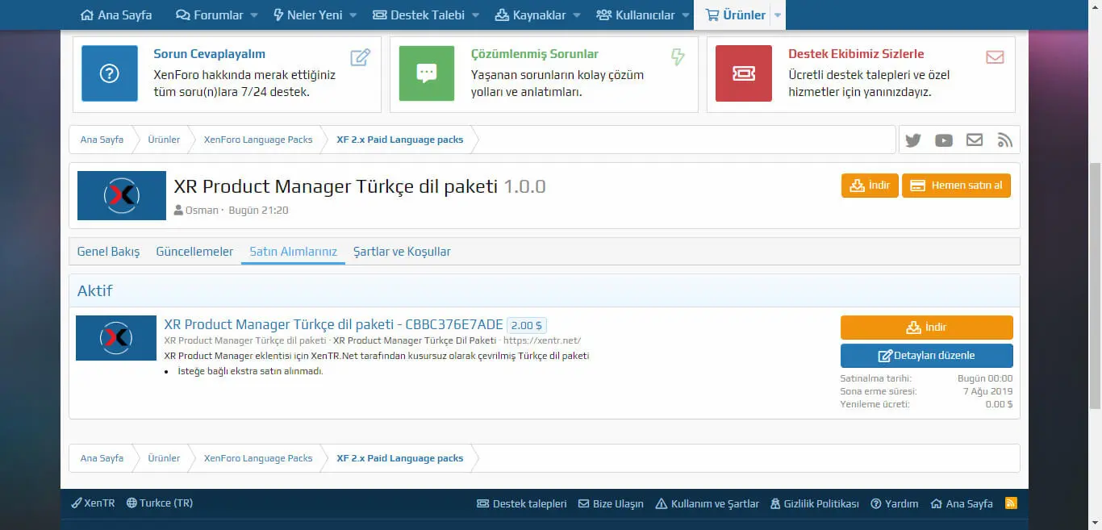
Task: Open the Turkce (TR) language chooser
Action: coord(160,503)
